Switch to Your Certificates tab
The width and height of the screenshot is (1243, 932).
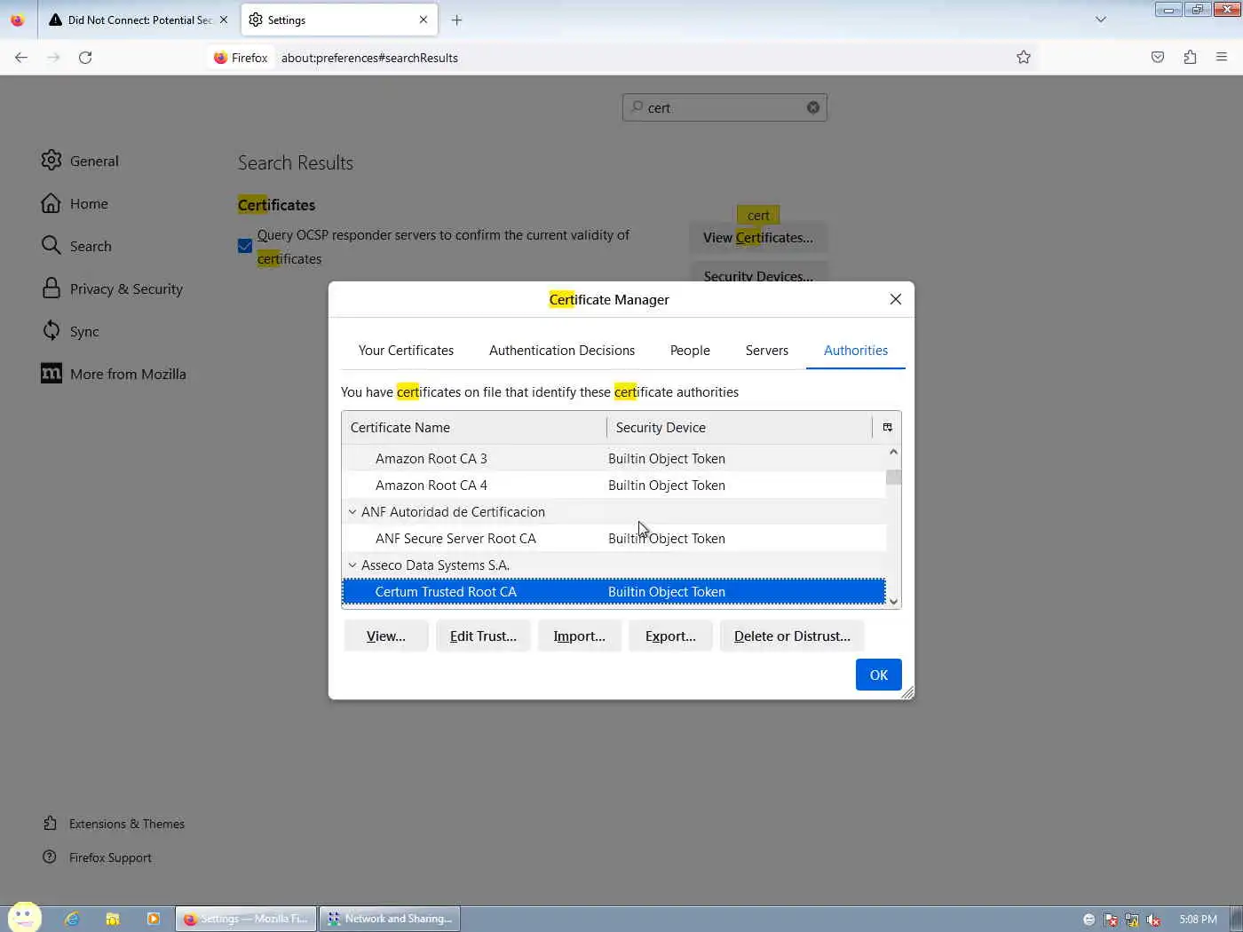(406, 351)
